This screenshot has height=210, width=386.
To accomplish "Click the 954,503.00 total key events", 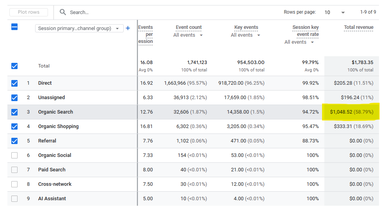I will [x=251, y=62].
